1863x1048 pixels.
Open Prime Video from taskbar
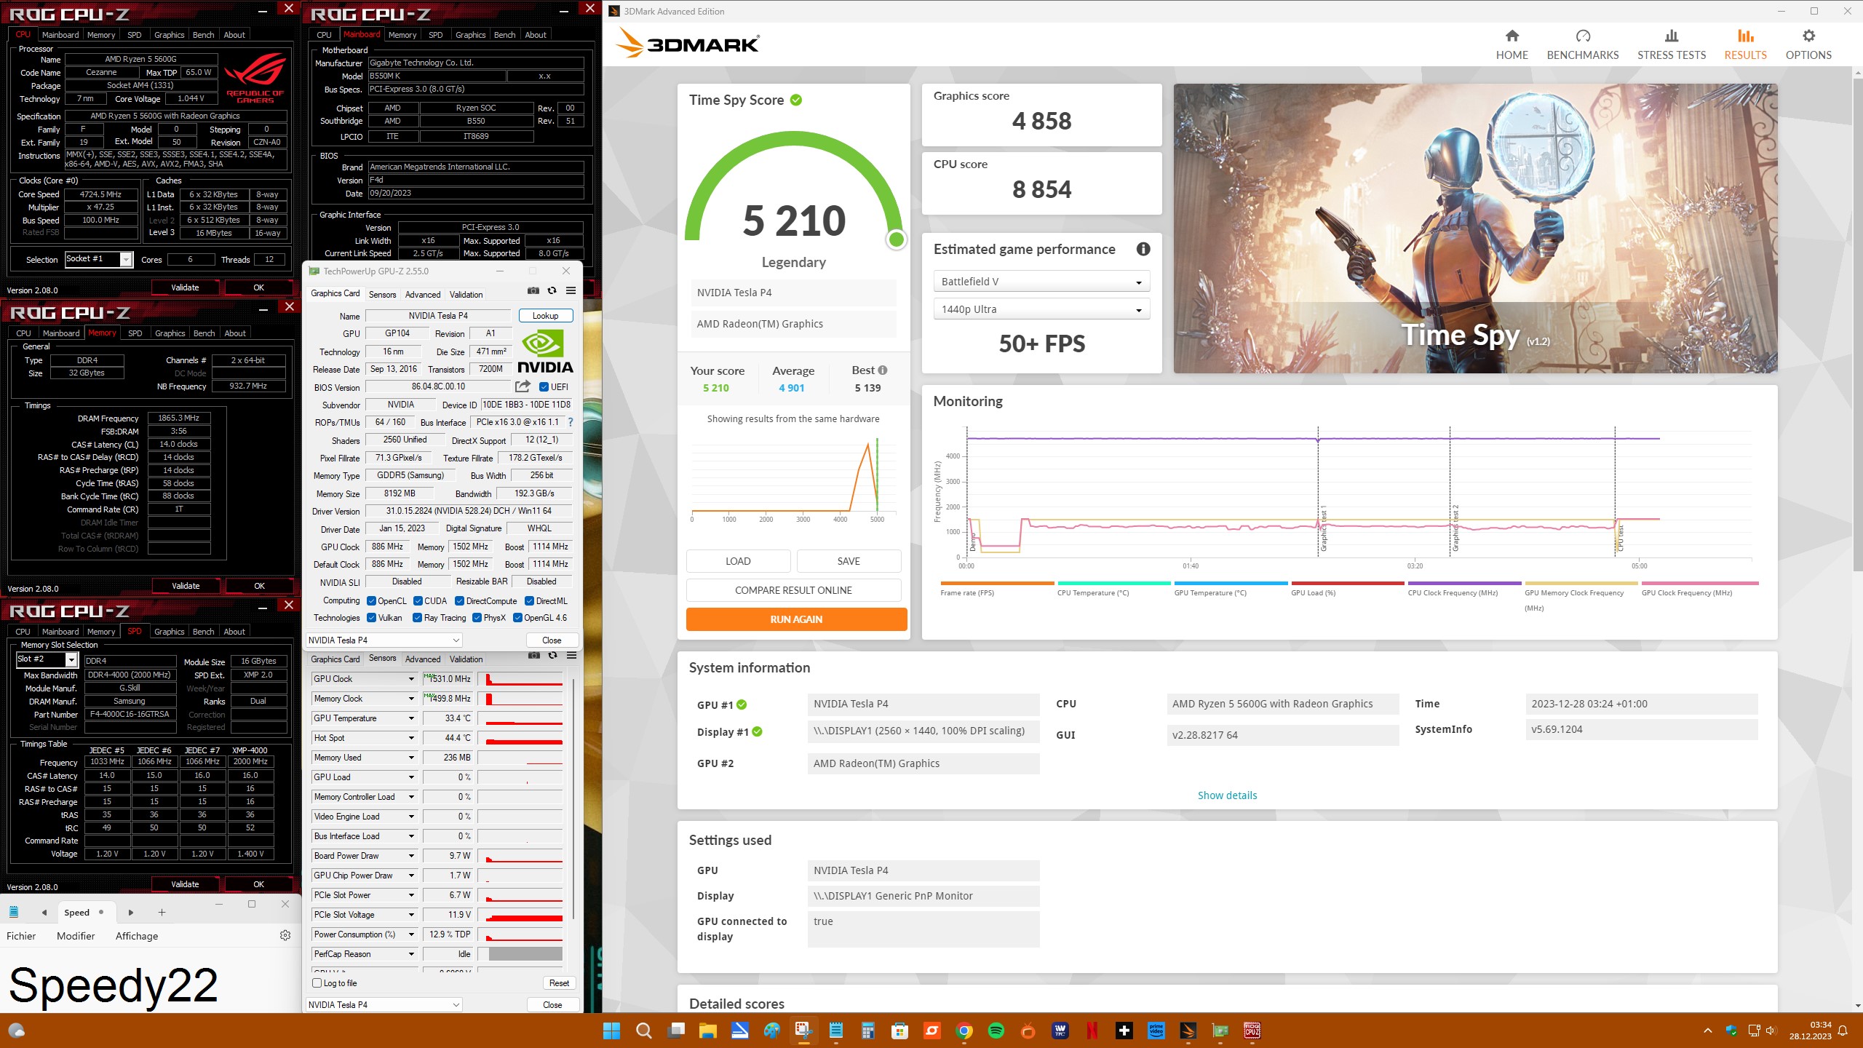tap(1156, 1031)
